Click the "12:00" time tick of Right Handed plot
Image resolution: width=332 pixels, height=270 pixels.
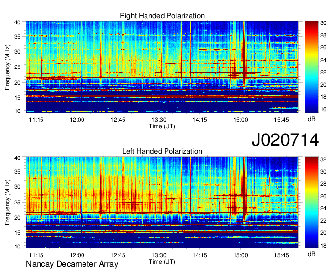[x=77, y=120]
